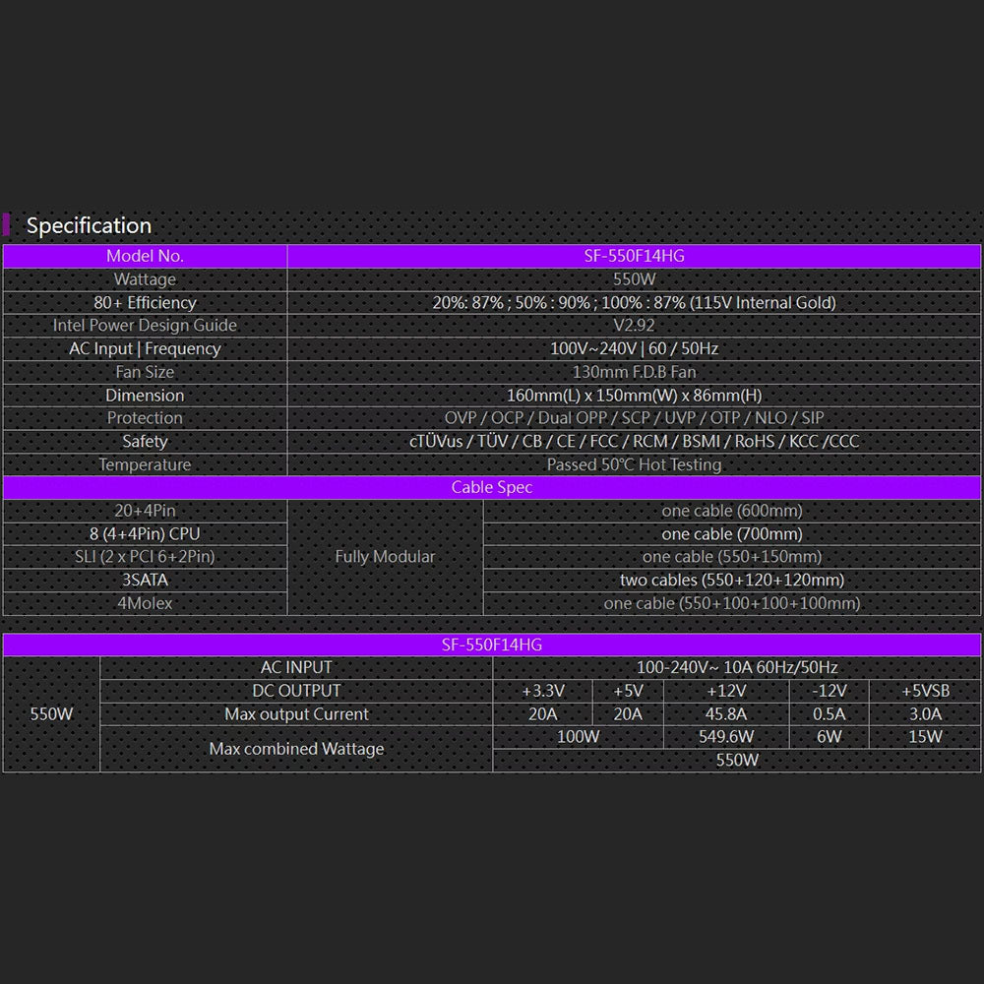Select the 'Max output Current' label

(296, 714)
